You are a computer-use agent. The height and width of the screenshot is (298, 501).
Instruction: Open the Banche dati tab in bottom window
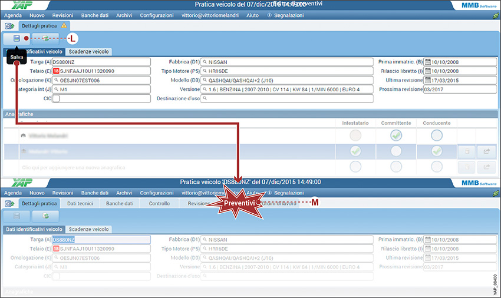(120, 203)
